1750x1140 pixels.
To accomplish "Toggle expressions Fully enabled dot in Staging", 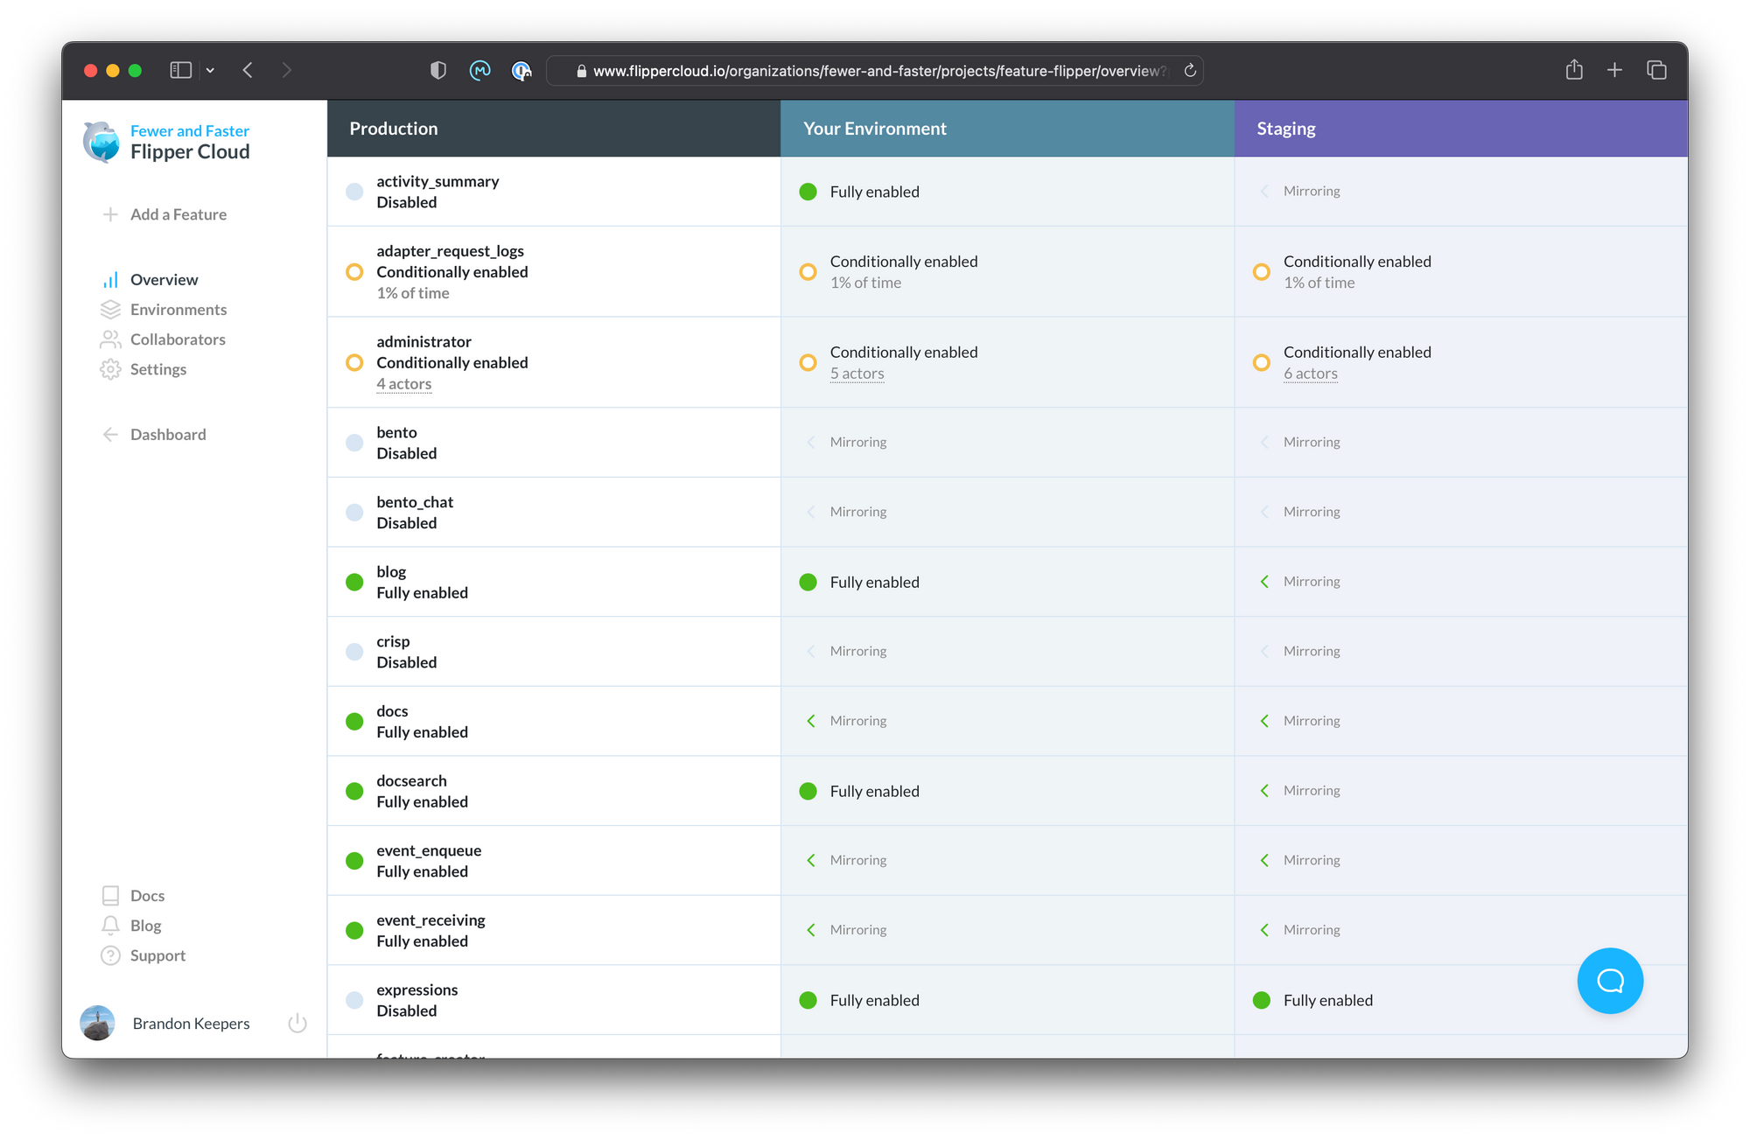I will [1261, 1000].
